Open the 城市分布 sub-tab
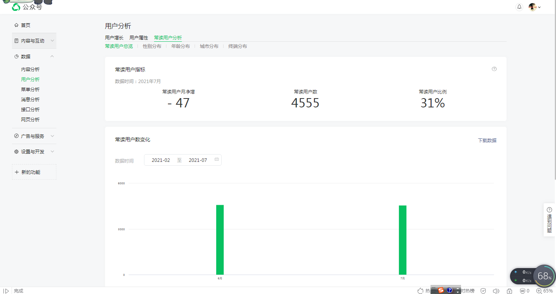 (209, 46)
